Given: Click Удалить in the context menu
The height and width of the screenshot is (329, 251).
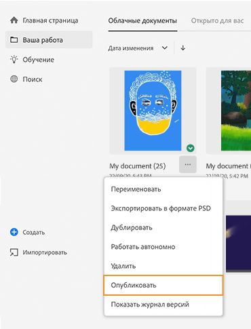Looking at the screenshot, I should pos(163,266).
